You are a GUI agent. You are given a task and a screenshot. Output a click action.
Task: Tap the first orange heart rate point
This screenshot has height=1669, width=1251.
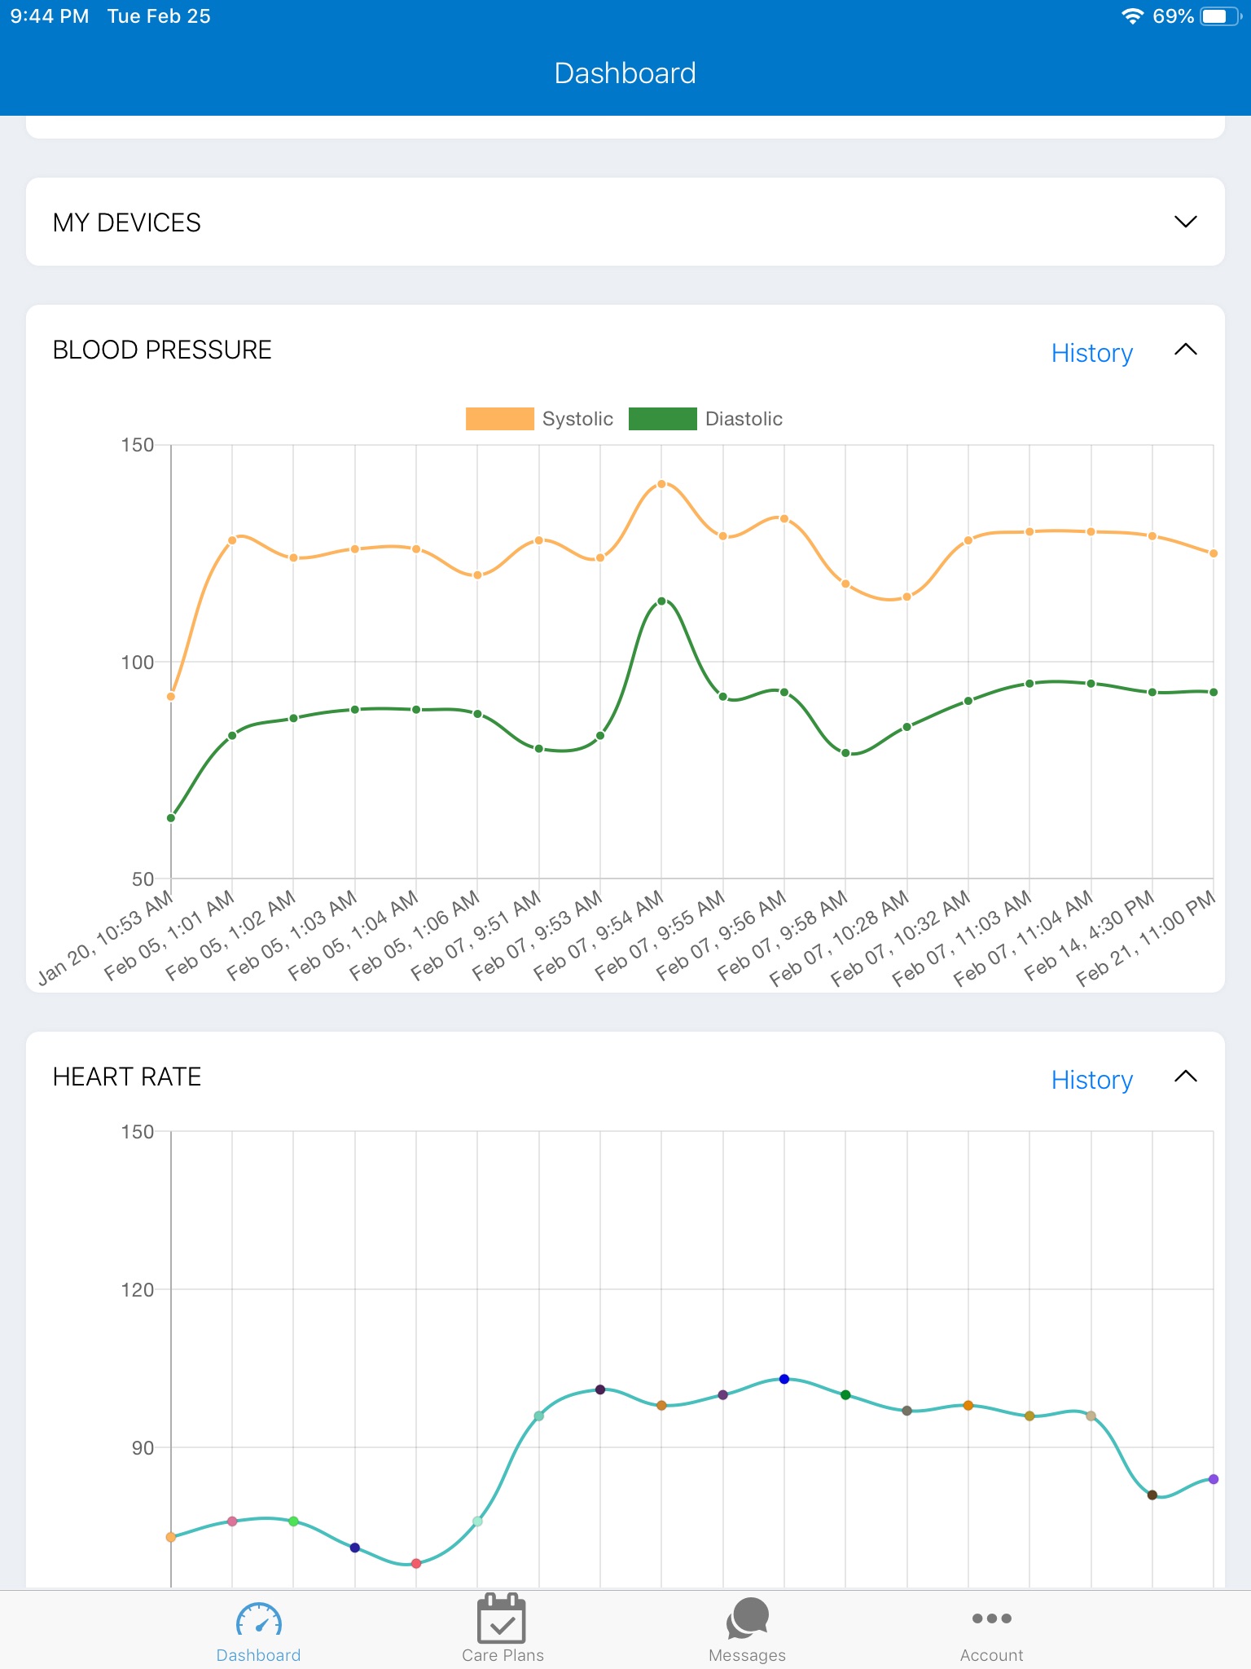[x=171, y=1537]
